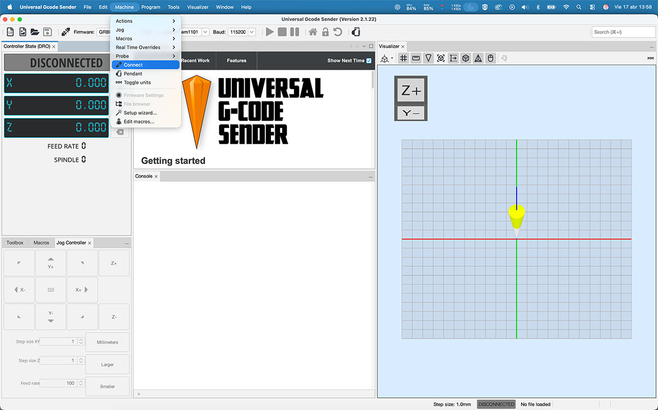Expand the Actions submenu
This screenshot has height=410, width=658.
145,21
